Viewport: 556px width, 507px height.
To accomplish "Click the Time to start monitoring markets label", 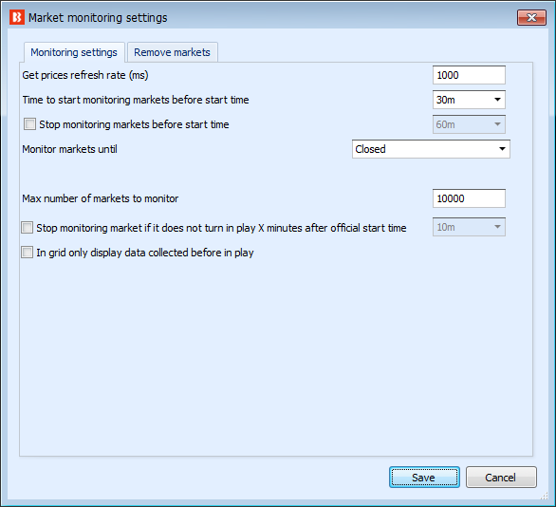I will pyautogui.click(x=136, y=100).
